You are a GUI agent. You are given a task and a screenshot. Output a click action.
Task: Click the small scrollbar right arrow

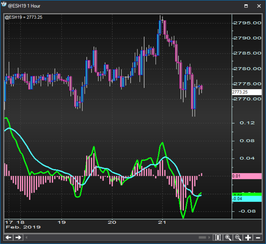(x=209, y=237)
